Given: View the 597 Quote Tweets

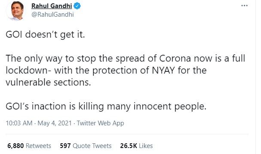Looking at the screenshot, I should (x=85, y=146).
